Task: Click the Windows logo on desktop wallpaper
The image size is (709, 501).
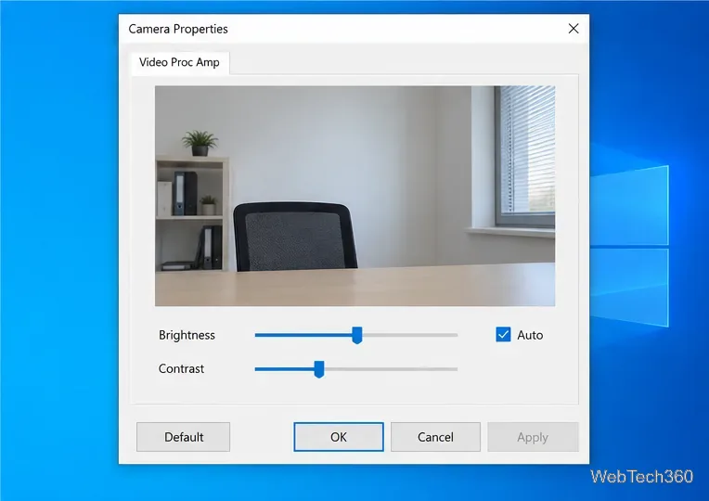Action: click(x=629, y=247)
